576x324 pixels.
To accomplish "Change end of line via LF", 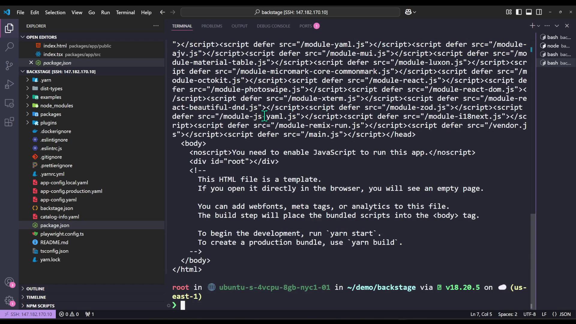I will pos(544,314).
